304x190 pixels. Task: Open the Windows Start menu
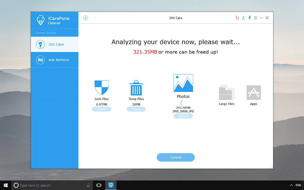tap(6, 185)
